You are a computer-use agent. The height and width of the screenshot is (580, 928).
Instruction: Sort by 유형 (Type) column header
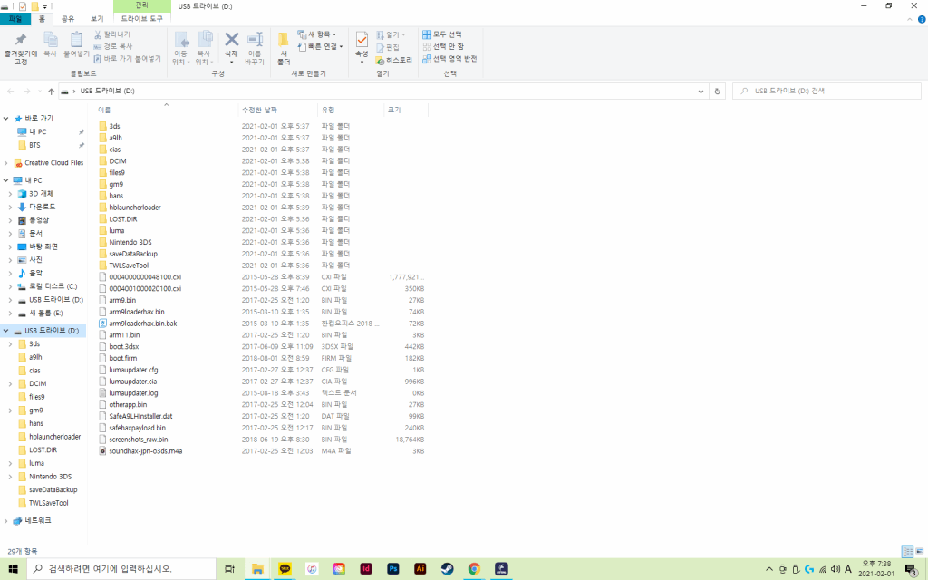click(351, 110)
